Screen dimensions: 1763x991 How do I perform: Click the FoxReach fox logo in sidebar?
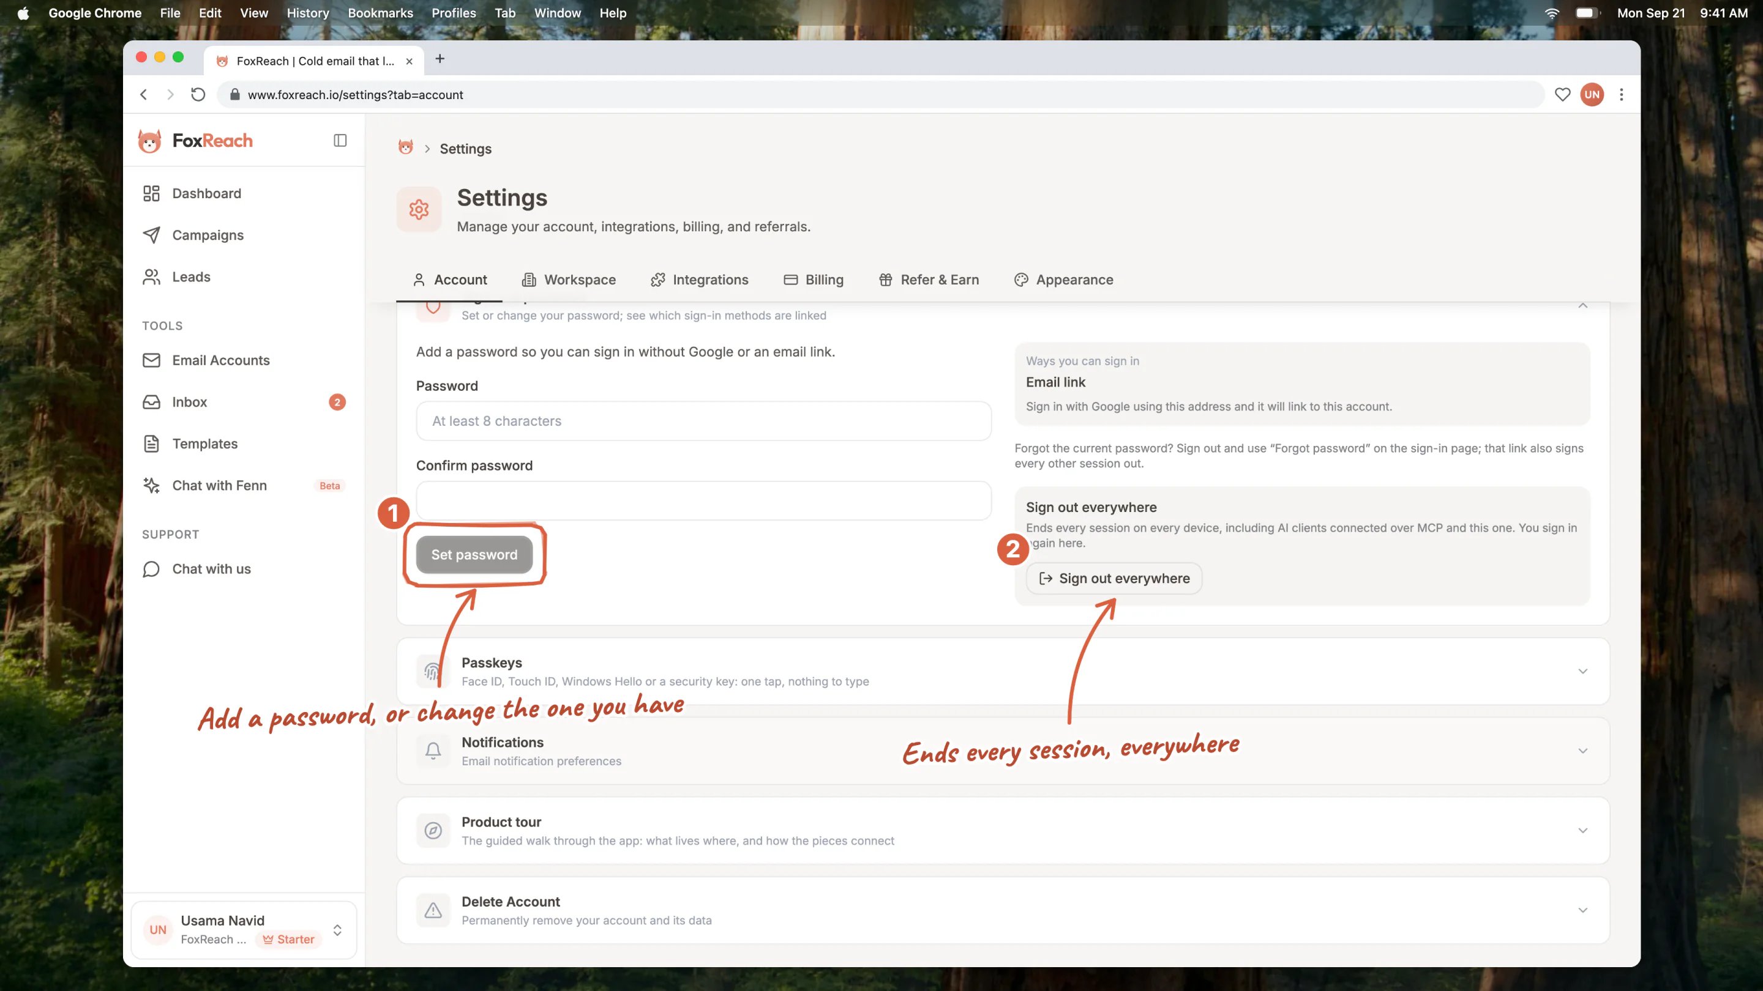[149, 141]
